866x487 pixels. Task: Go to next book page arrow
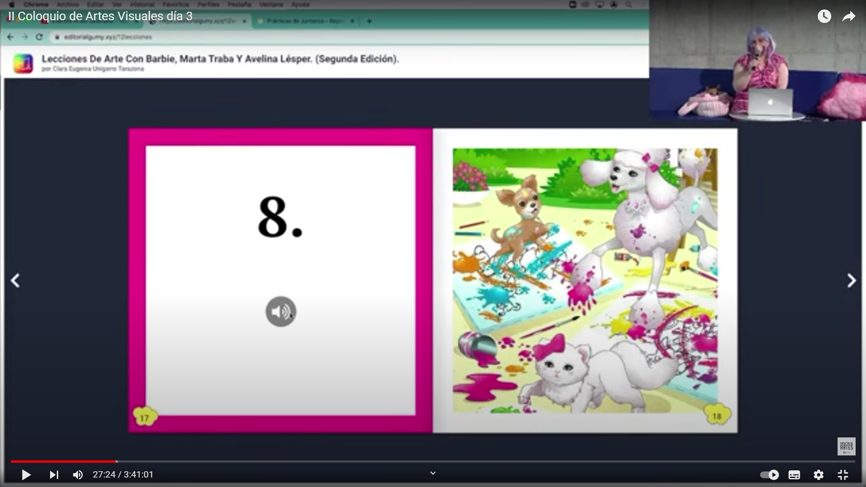click(x=851, y=280)
